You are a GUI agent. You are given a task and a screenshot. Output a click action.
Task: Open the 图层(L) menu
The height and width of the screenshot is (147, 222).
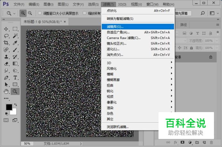click(x=63, y=4)
